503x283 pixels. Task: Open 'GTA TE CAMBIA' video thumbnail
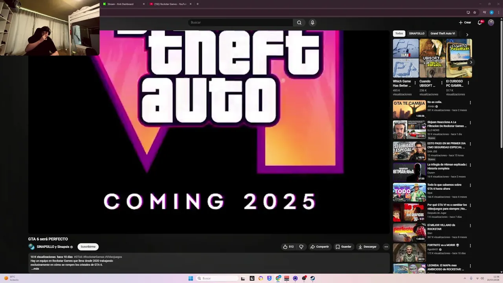click(409, 109)
